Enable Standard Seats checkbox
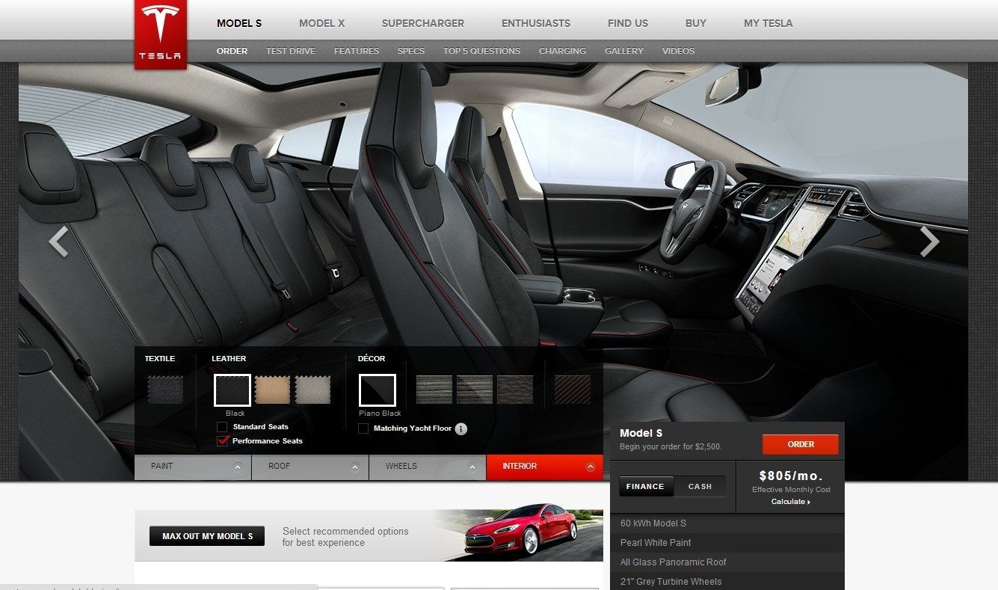The width and height of the screenshot is (998, 590). [x=222, y=427]
